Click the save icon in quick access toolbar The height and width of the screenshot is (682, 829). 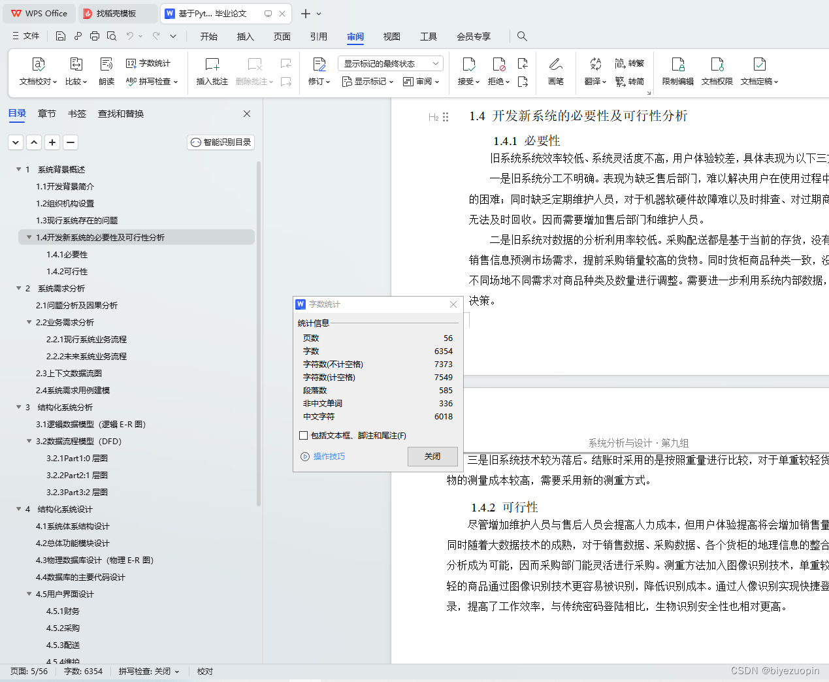61,36
